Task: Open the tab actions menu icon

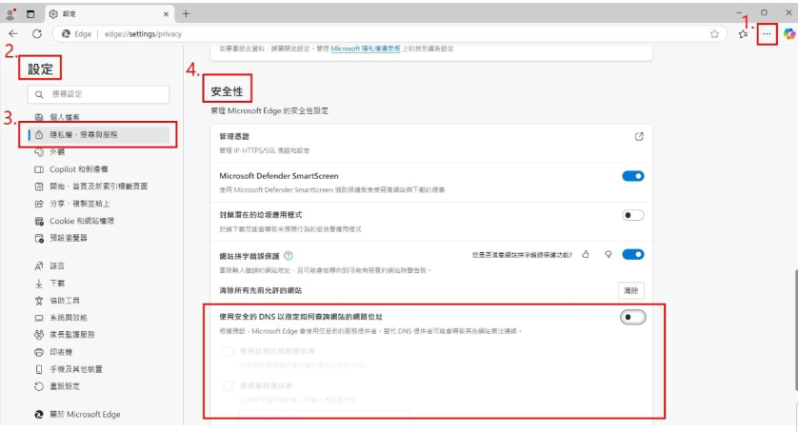Action: point(30,13)
